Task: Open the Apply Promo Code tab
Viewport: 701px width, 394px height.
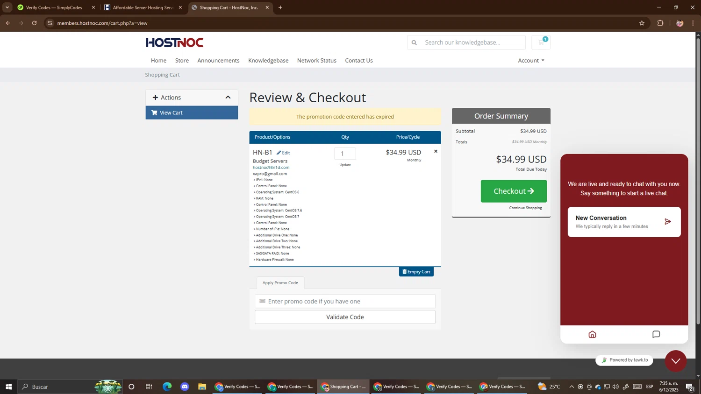Action: [280, 282]
